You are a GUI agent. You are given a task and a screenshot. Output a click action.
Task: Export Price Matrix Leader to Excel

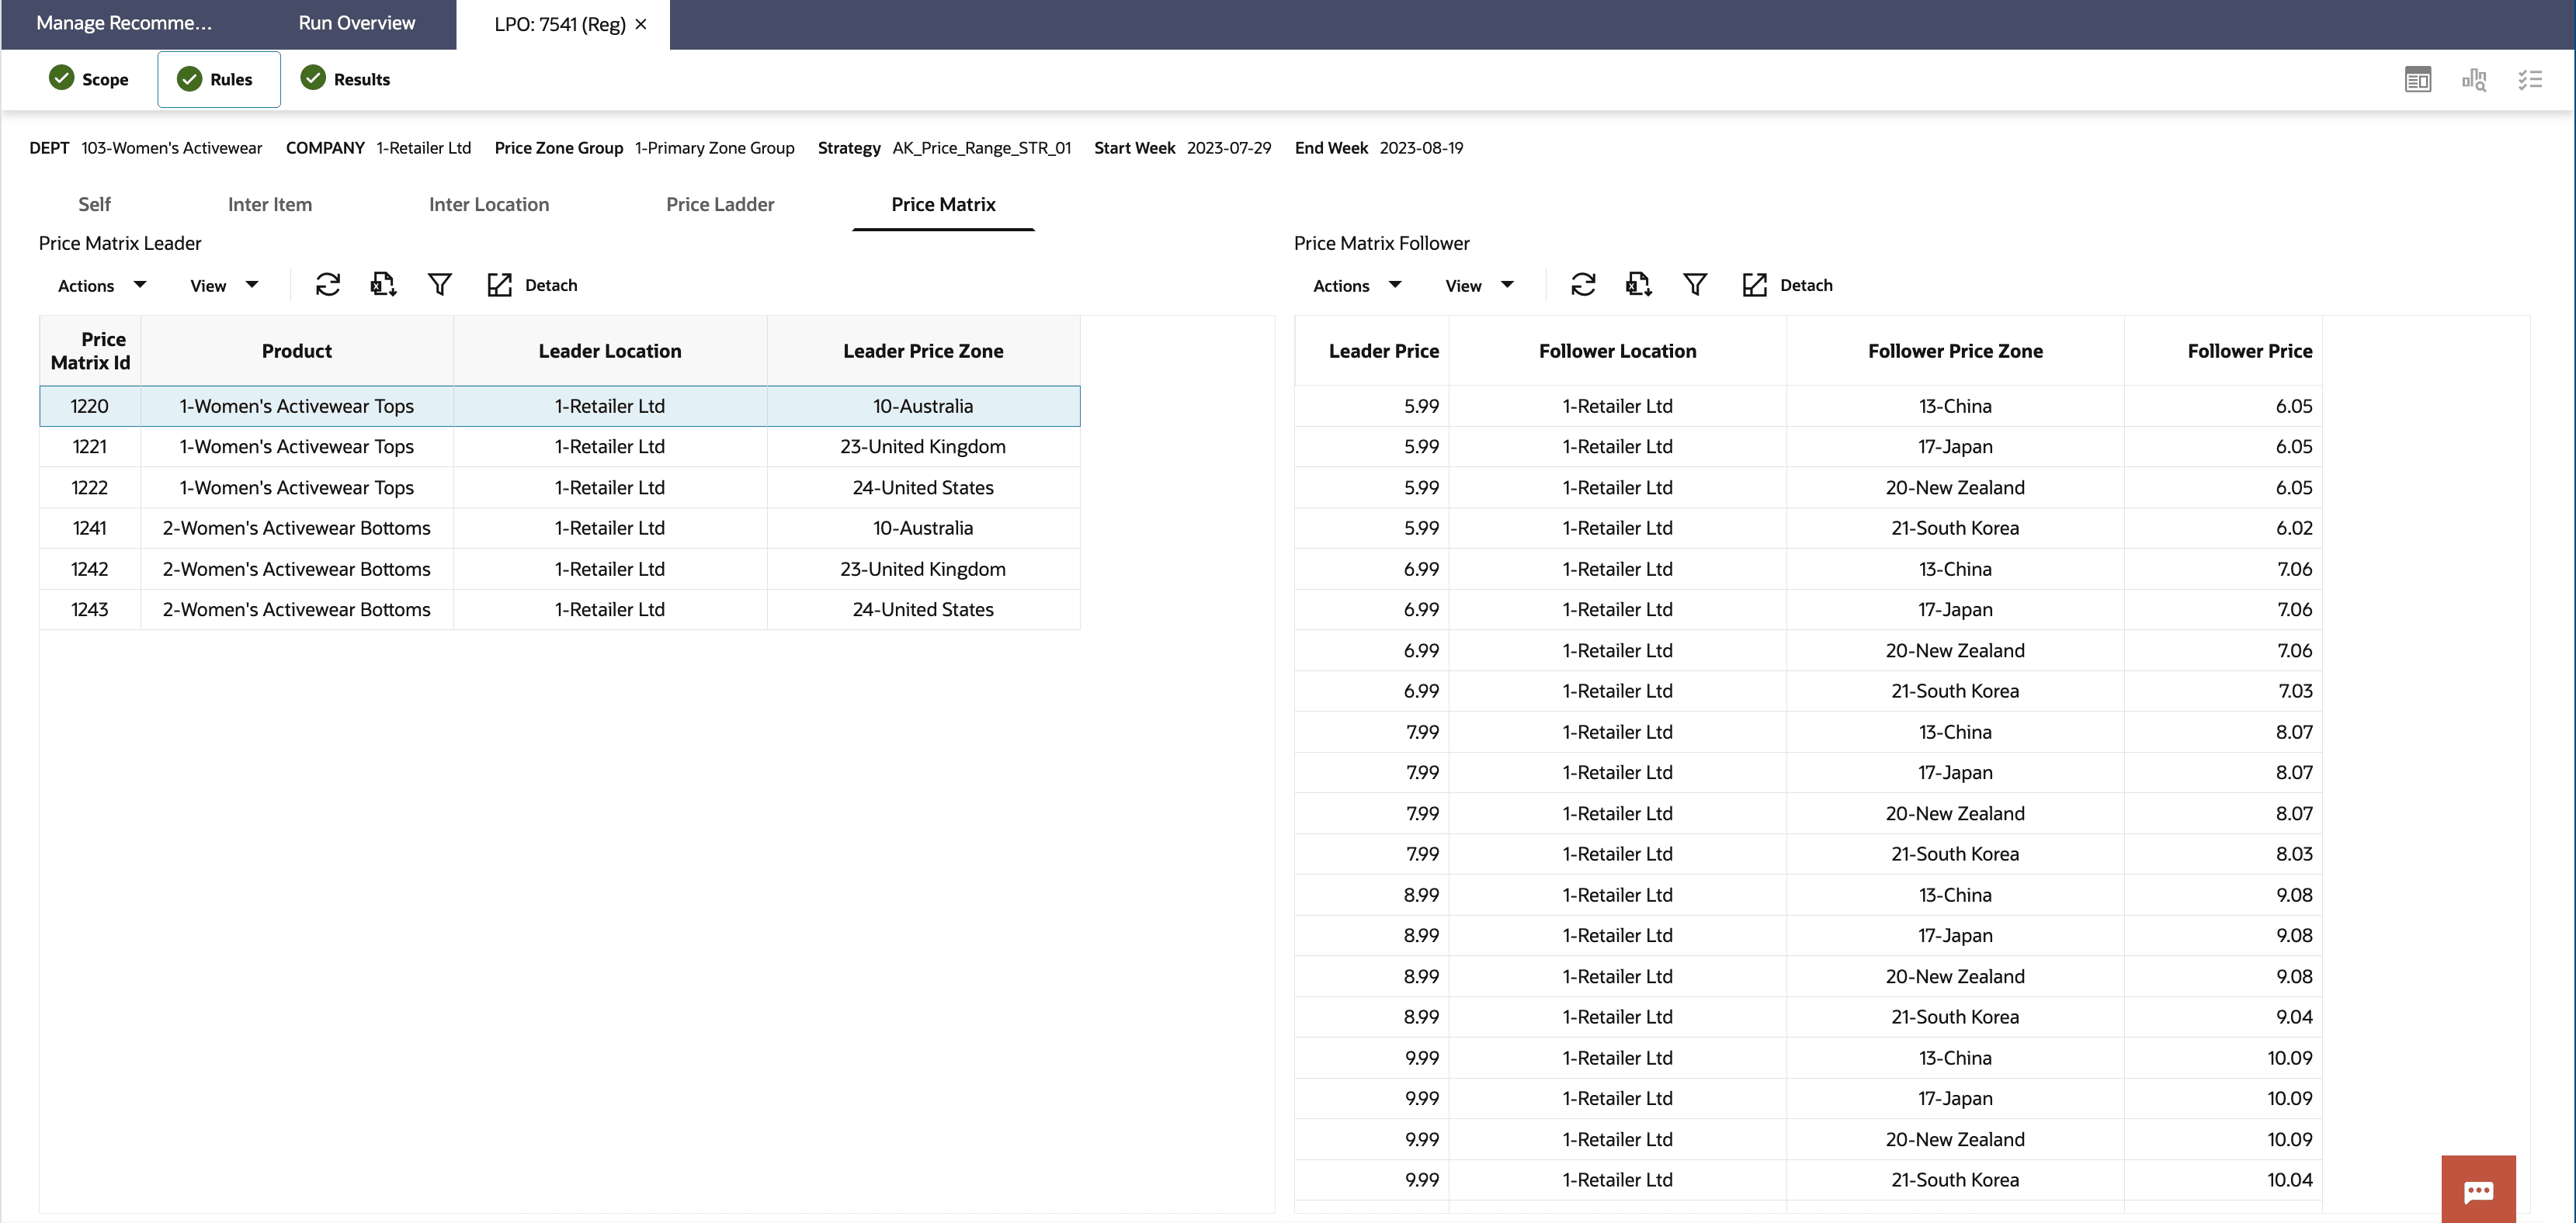[x=383, y=285]
